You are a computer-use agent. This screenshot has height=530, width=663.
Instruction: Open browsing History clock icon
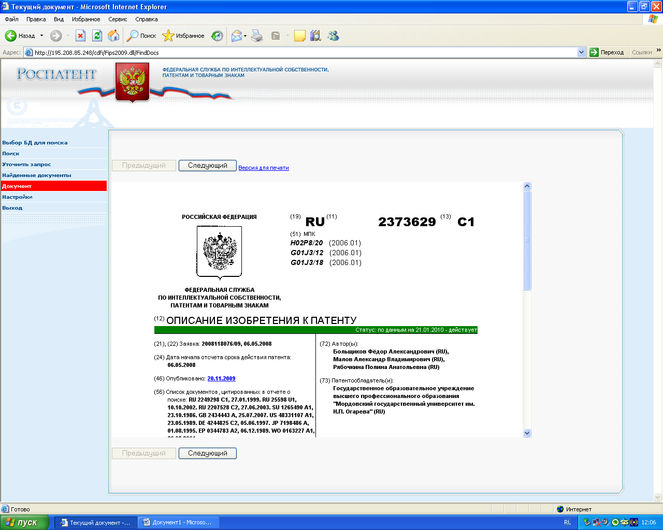click(x=218, y=36)
